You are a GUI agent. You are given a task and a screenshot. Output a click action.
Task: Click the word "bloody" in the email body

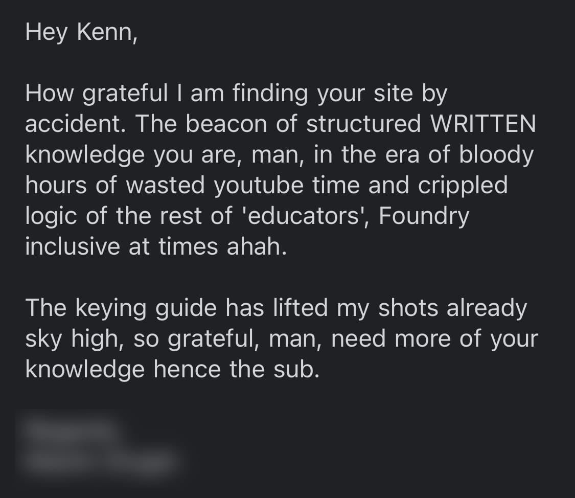[x=496, y=155]
